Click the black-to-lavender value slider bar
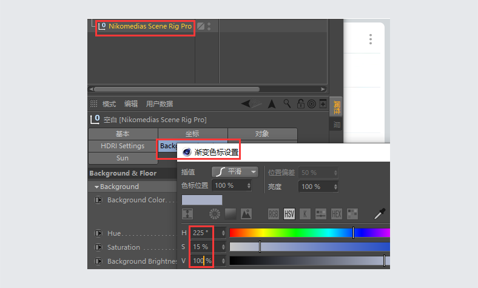This screenshot has height=288, width=478. [x=310, y=261]
